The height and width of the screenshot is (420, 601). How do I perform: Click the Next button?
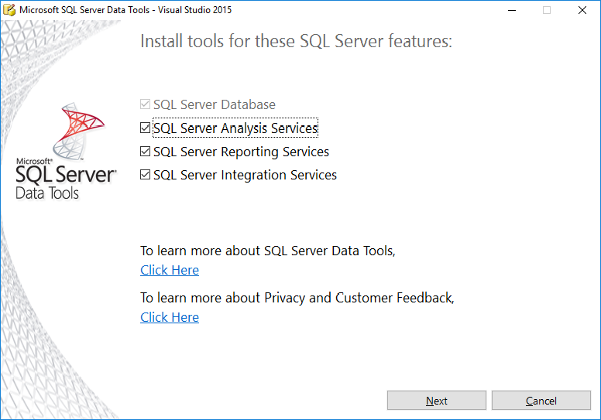(x=437, y=401)
